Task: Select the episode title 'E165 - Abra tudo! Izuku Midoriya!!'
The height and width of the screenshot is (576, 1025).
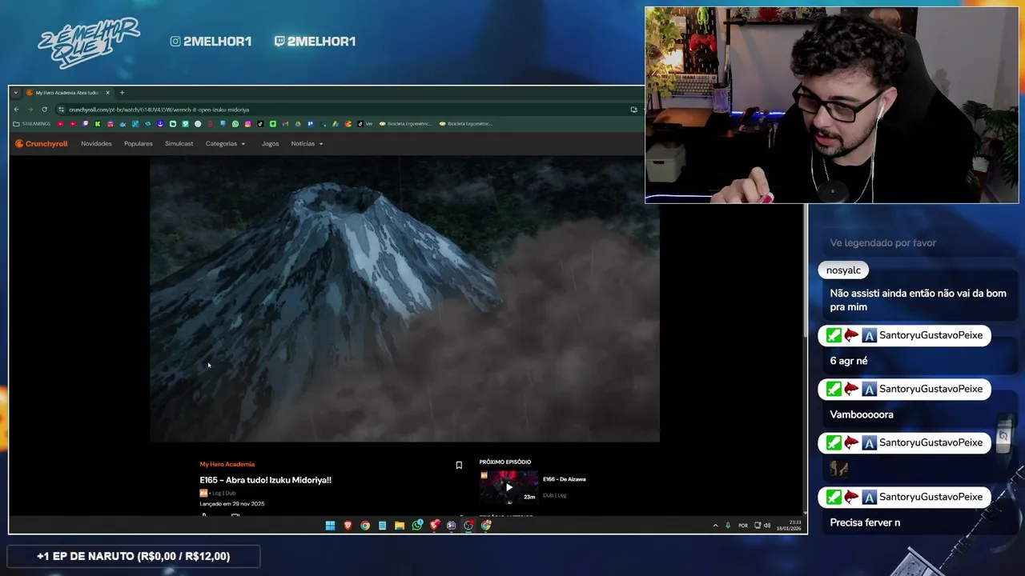Action: [265, 480]
